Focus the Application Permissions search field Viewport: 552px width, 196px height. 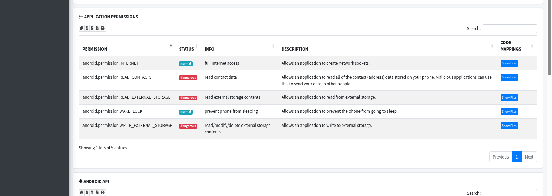pos(510,29)
